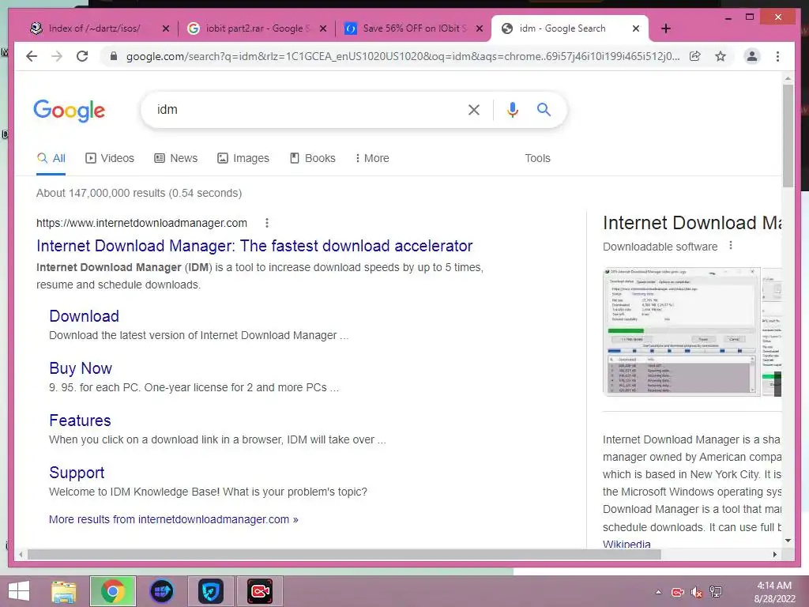Click the Google logo

(x=70, y=110)
